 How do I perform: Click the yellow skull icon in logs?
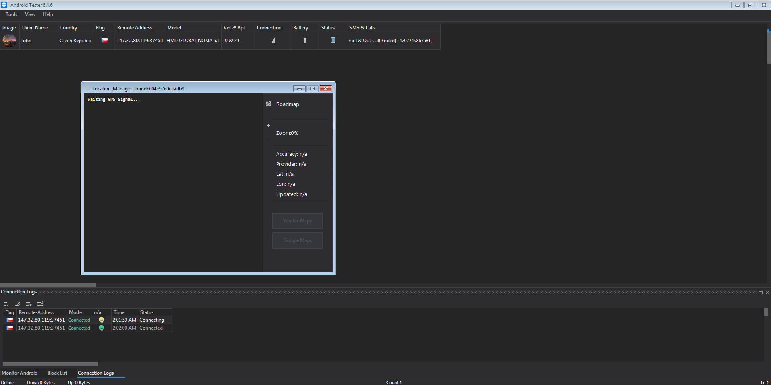click(x=101, y=320)
